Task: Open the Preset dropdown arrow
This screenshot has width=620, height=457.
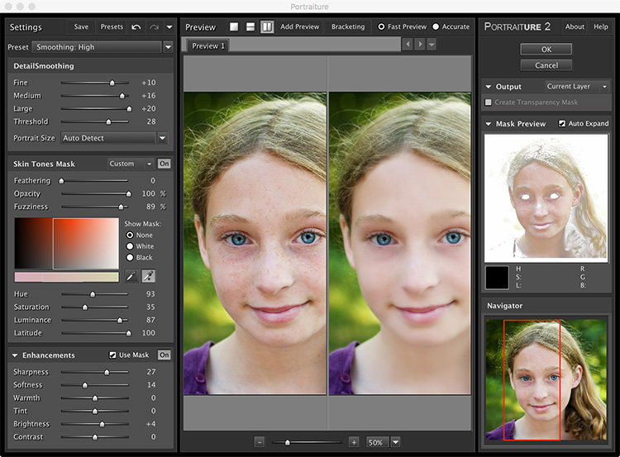Action: pyautogui.click(x=168, y=47)
